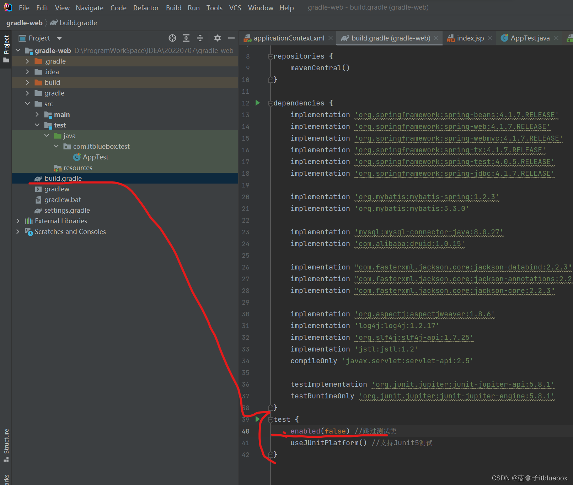Click IntelliJ IDEA application logo icon
This screenshot has height=485, width=573.
tap(8, 7)
